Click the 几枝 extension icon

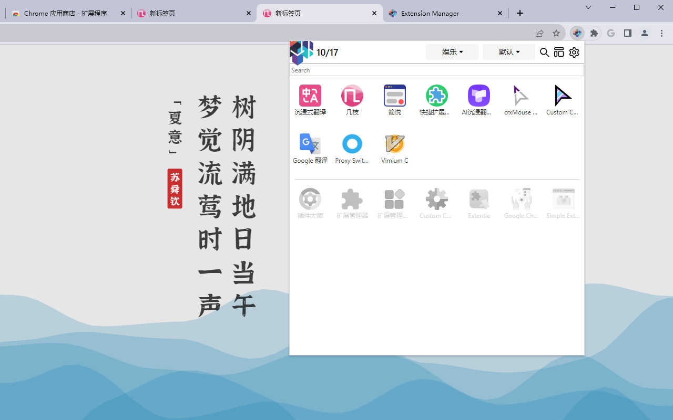(x=352, y=96)
